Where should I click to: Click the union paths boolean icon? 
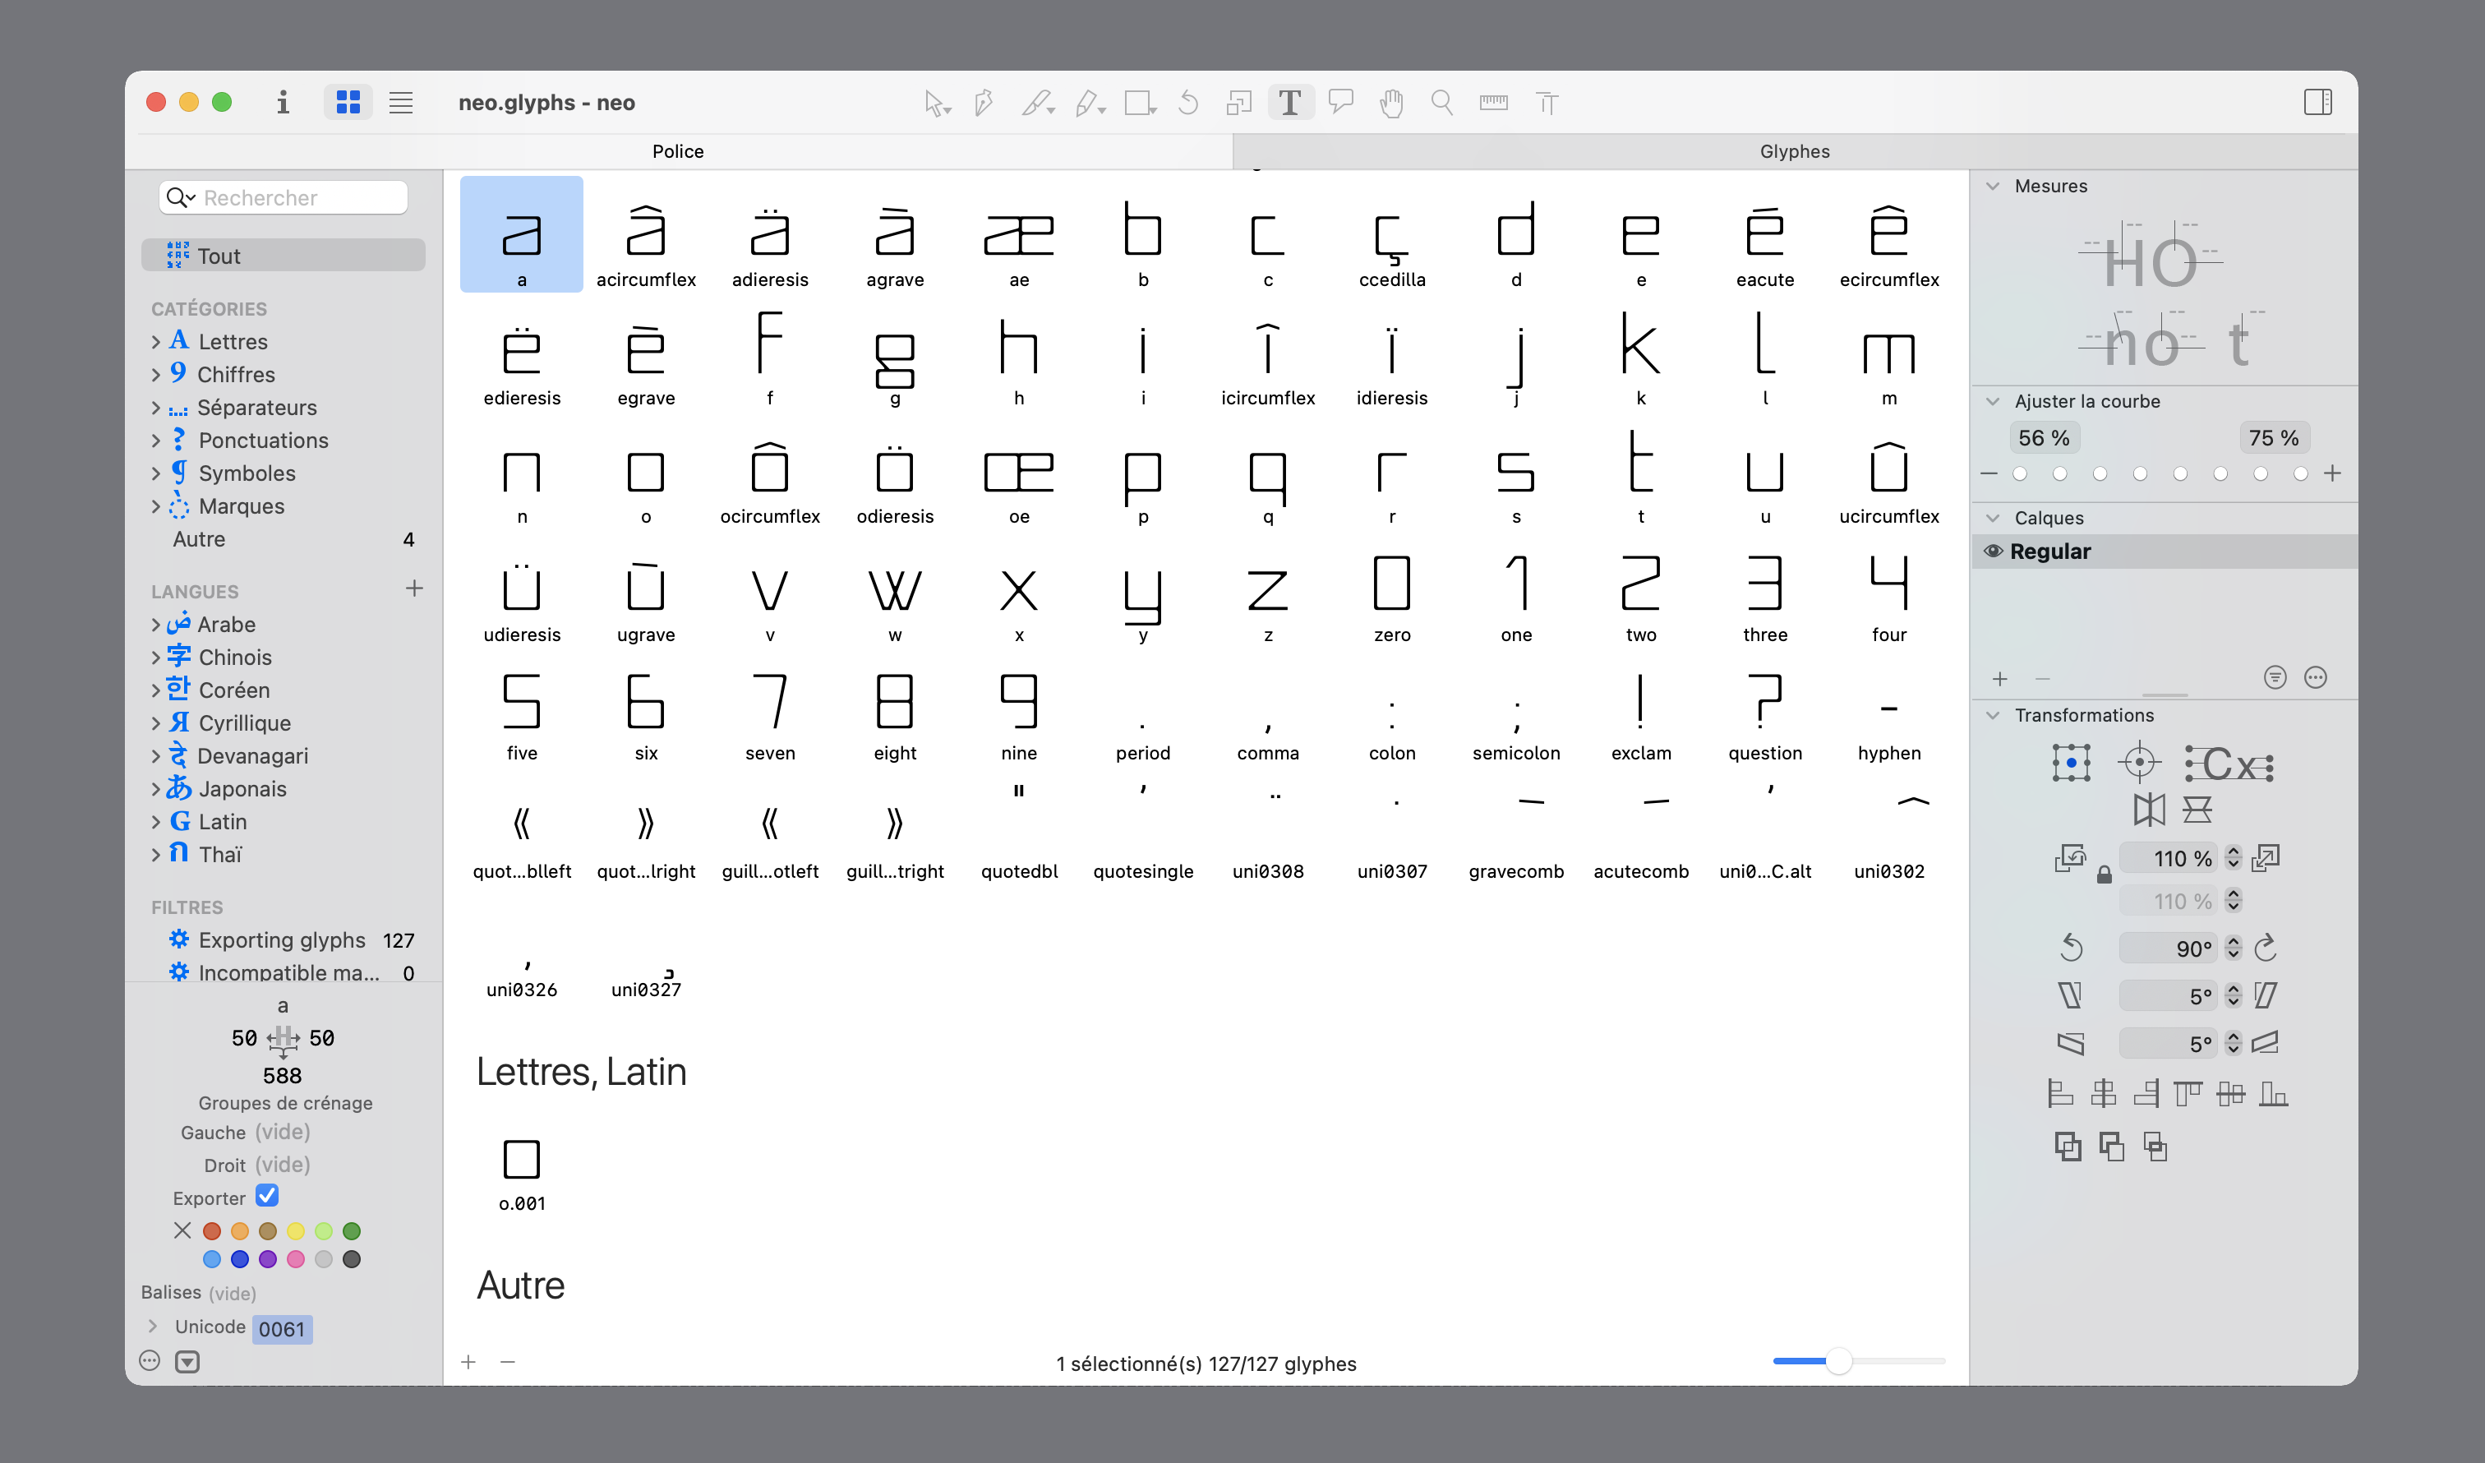(x=2068, y=1147)
